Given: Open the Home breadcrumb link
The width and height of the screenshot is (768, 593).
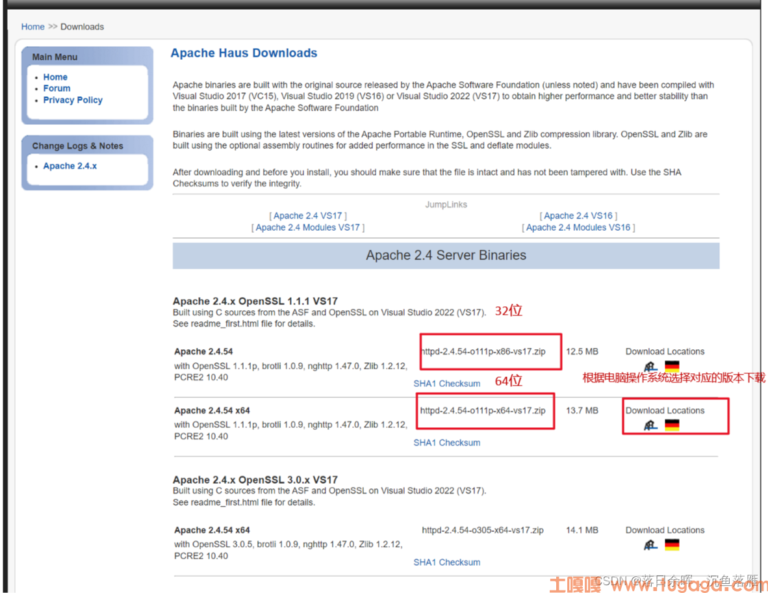Looking at the screenshot, I should pyautogui.click(x=33, y=27).
